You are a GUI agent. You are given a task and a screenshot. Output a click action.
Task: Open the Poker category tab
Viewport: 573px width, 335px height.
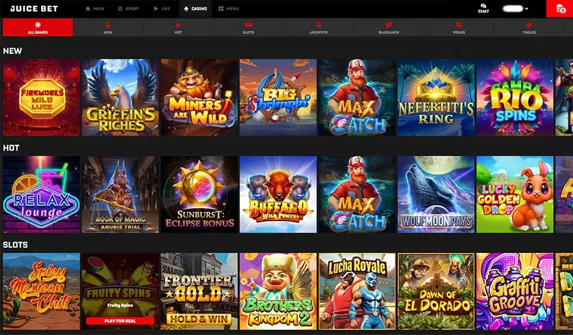[x=459, y=28]
